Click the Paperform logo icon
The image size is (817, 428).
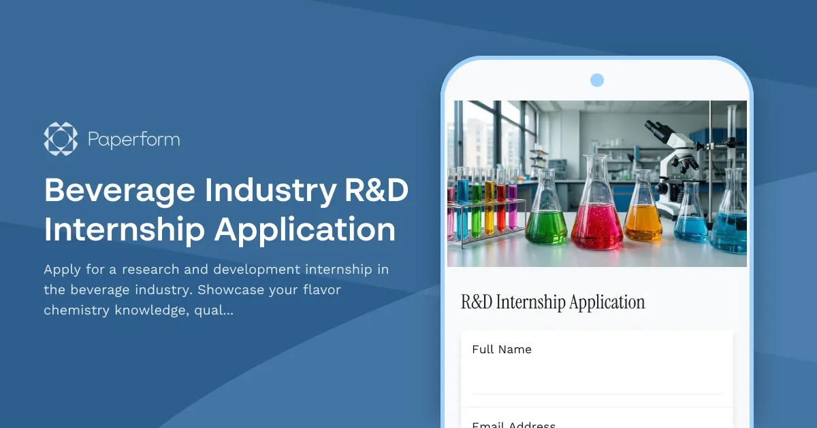(x=61, y=138)
